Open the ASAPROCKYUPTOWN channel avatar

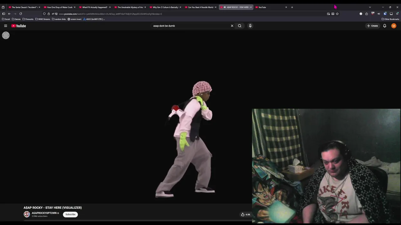click(27, 214)
